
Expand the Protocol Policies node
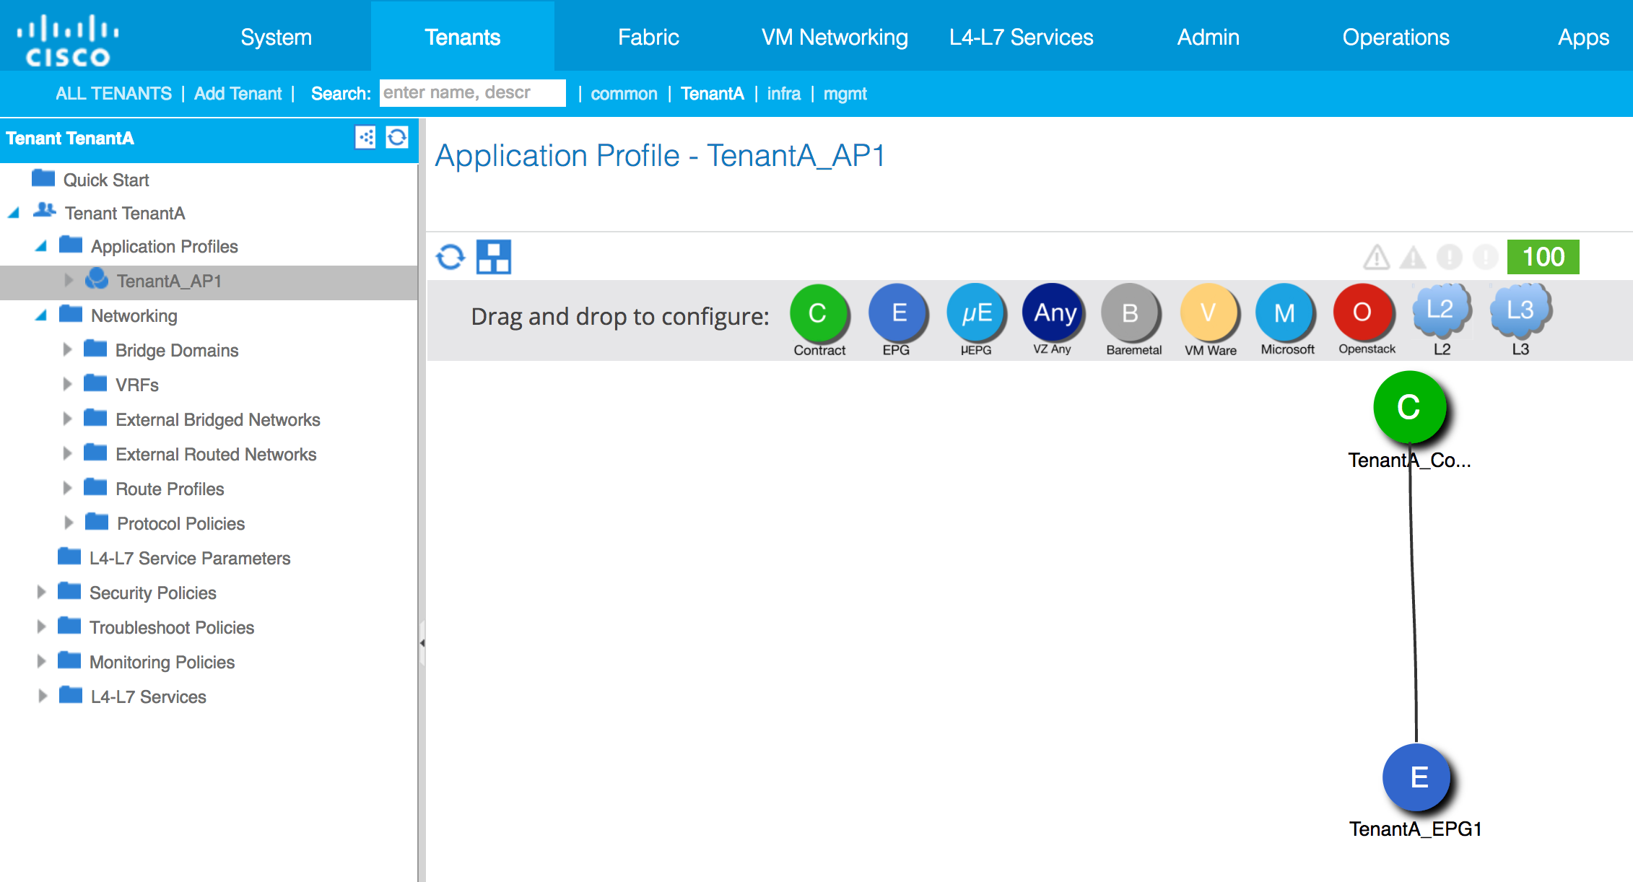click(x=69, y=523)
